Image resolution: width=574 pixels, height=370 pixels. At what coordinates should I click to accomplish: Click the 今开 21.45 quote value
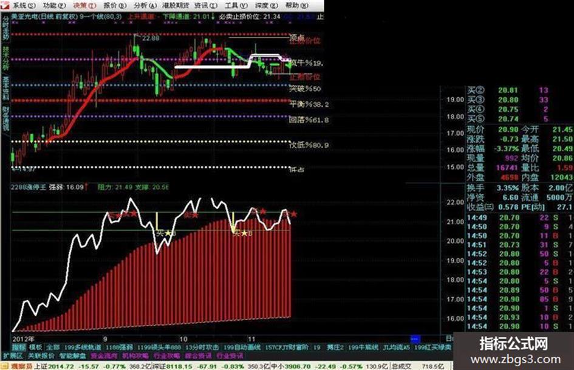coord(562,129)
